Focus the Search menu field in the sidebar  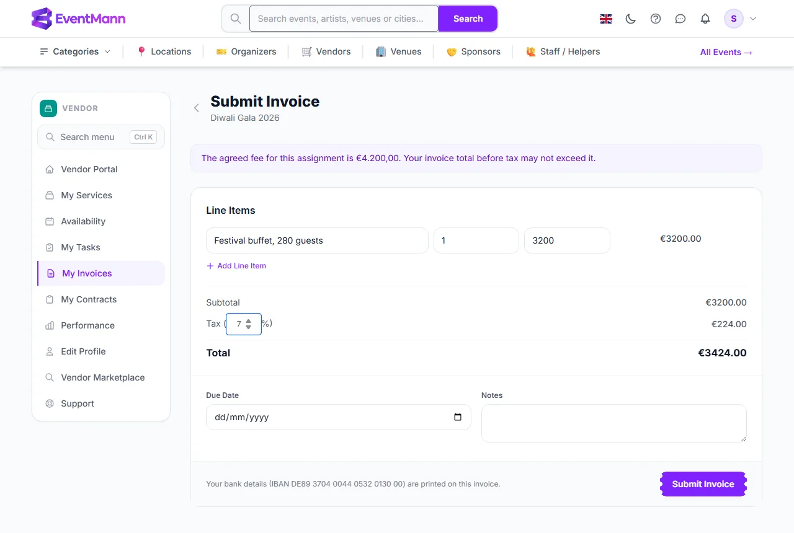point(101,137)
